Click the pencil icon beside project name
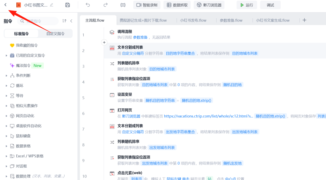 (x=51, y=5)
